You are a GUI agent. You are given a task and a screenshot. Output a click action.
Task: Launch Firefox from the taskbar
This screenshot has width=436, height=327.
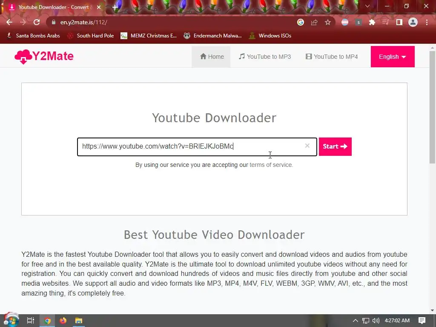(x=63, y=321)
